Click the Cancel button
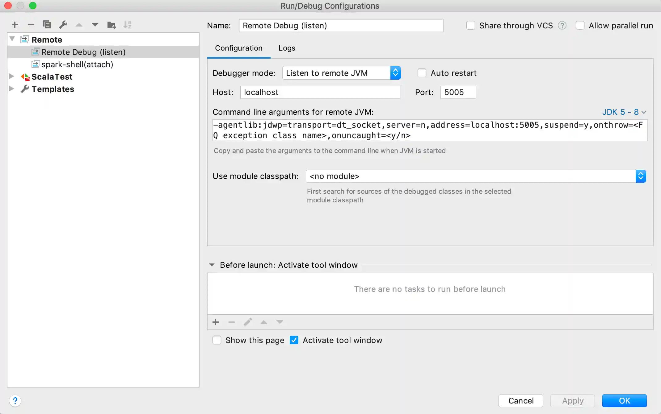 (520, 400)
